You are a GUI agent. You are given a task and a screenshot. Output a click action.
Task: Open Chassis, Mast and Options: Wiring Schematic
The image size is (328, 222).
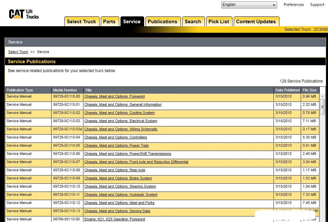point(121,129)
